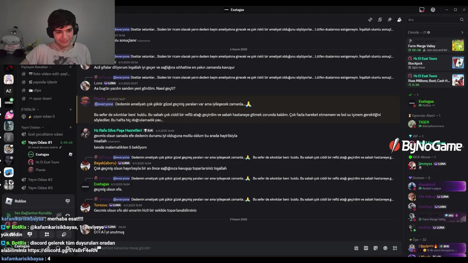
Task: Join the Yayın Odası #2 voice channel
Action: coord(40,180)
